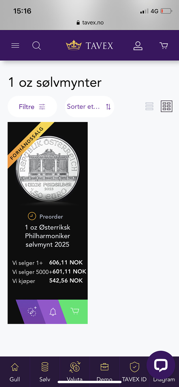Expand the Sorter etter dropdown
Screen dimensions: 179x387
coord(89,107)
